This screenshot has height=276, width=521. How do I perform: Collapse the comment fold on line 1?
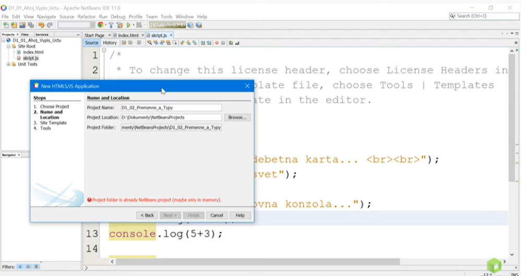tap(104, 51)
